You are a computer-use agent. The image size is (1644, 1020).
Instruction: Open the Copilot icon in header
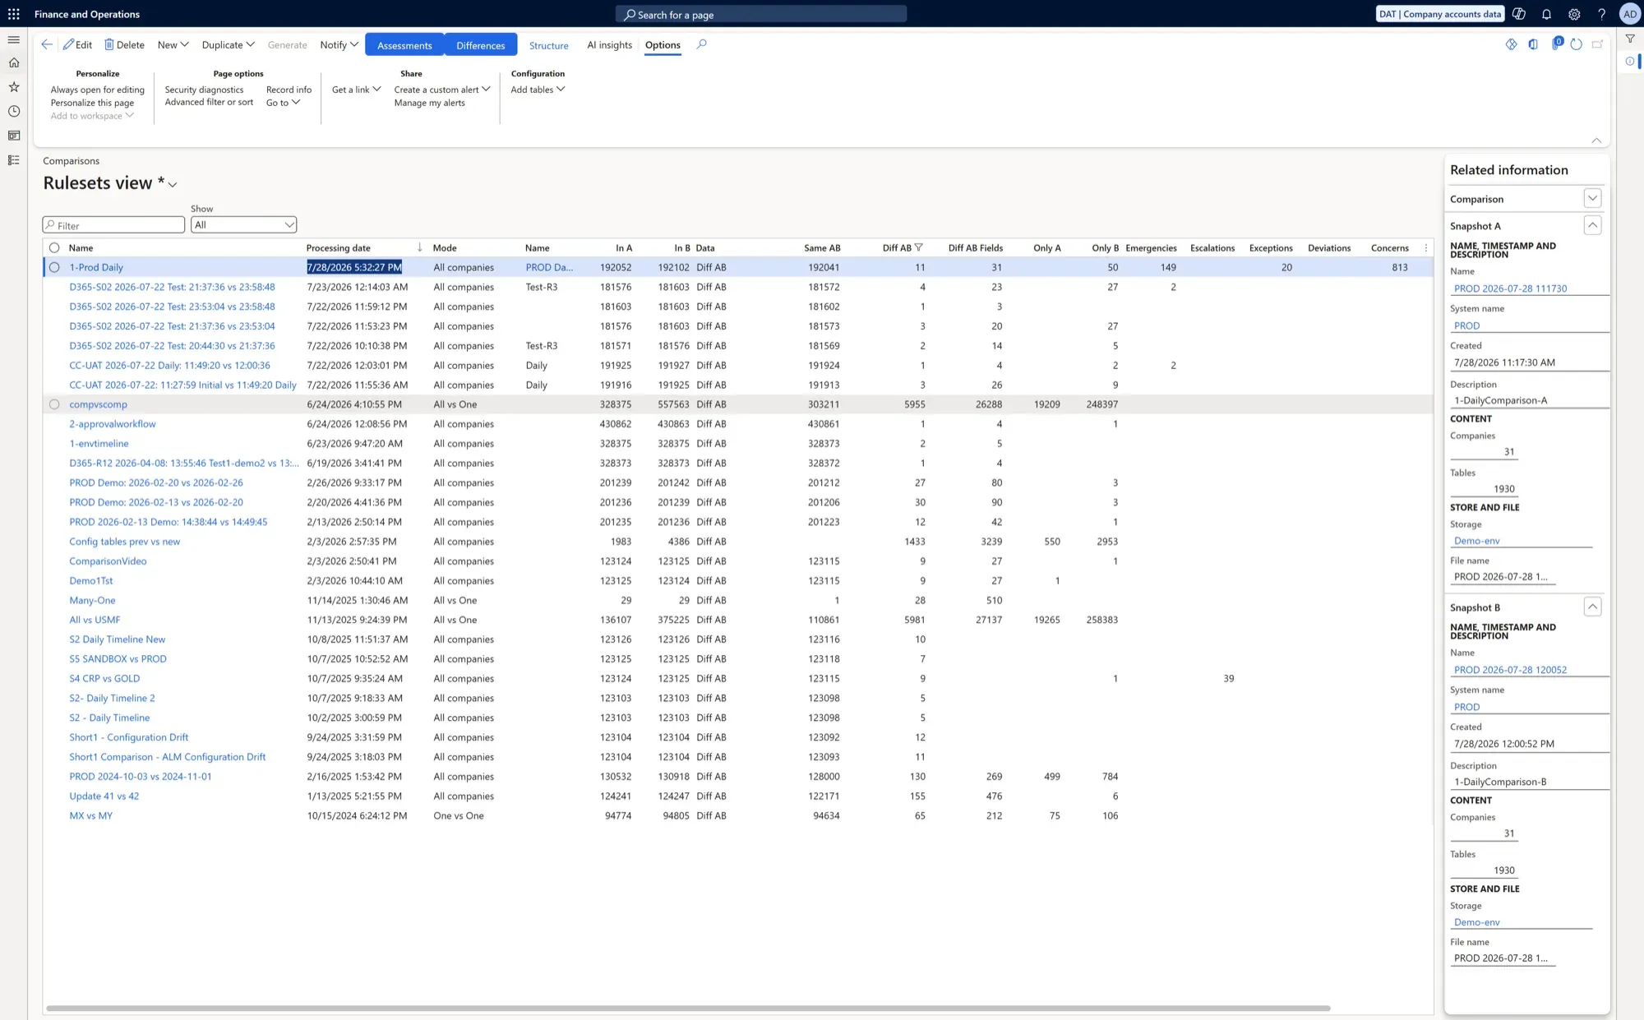click(1519, 14)
